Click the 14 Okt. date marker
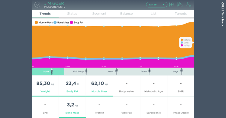 tap(104, 67)
